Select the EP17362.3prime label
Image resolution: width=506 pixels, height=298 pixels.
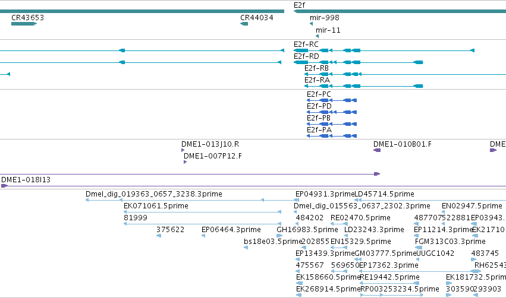[x=388, y=265]
